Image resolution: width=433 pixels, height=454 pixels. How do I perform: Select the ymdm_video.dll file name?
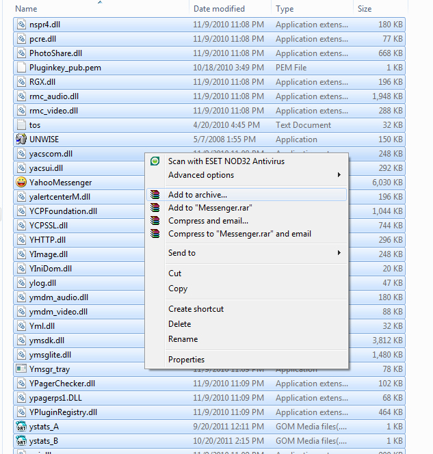click(x=58, y=312)
